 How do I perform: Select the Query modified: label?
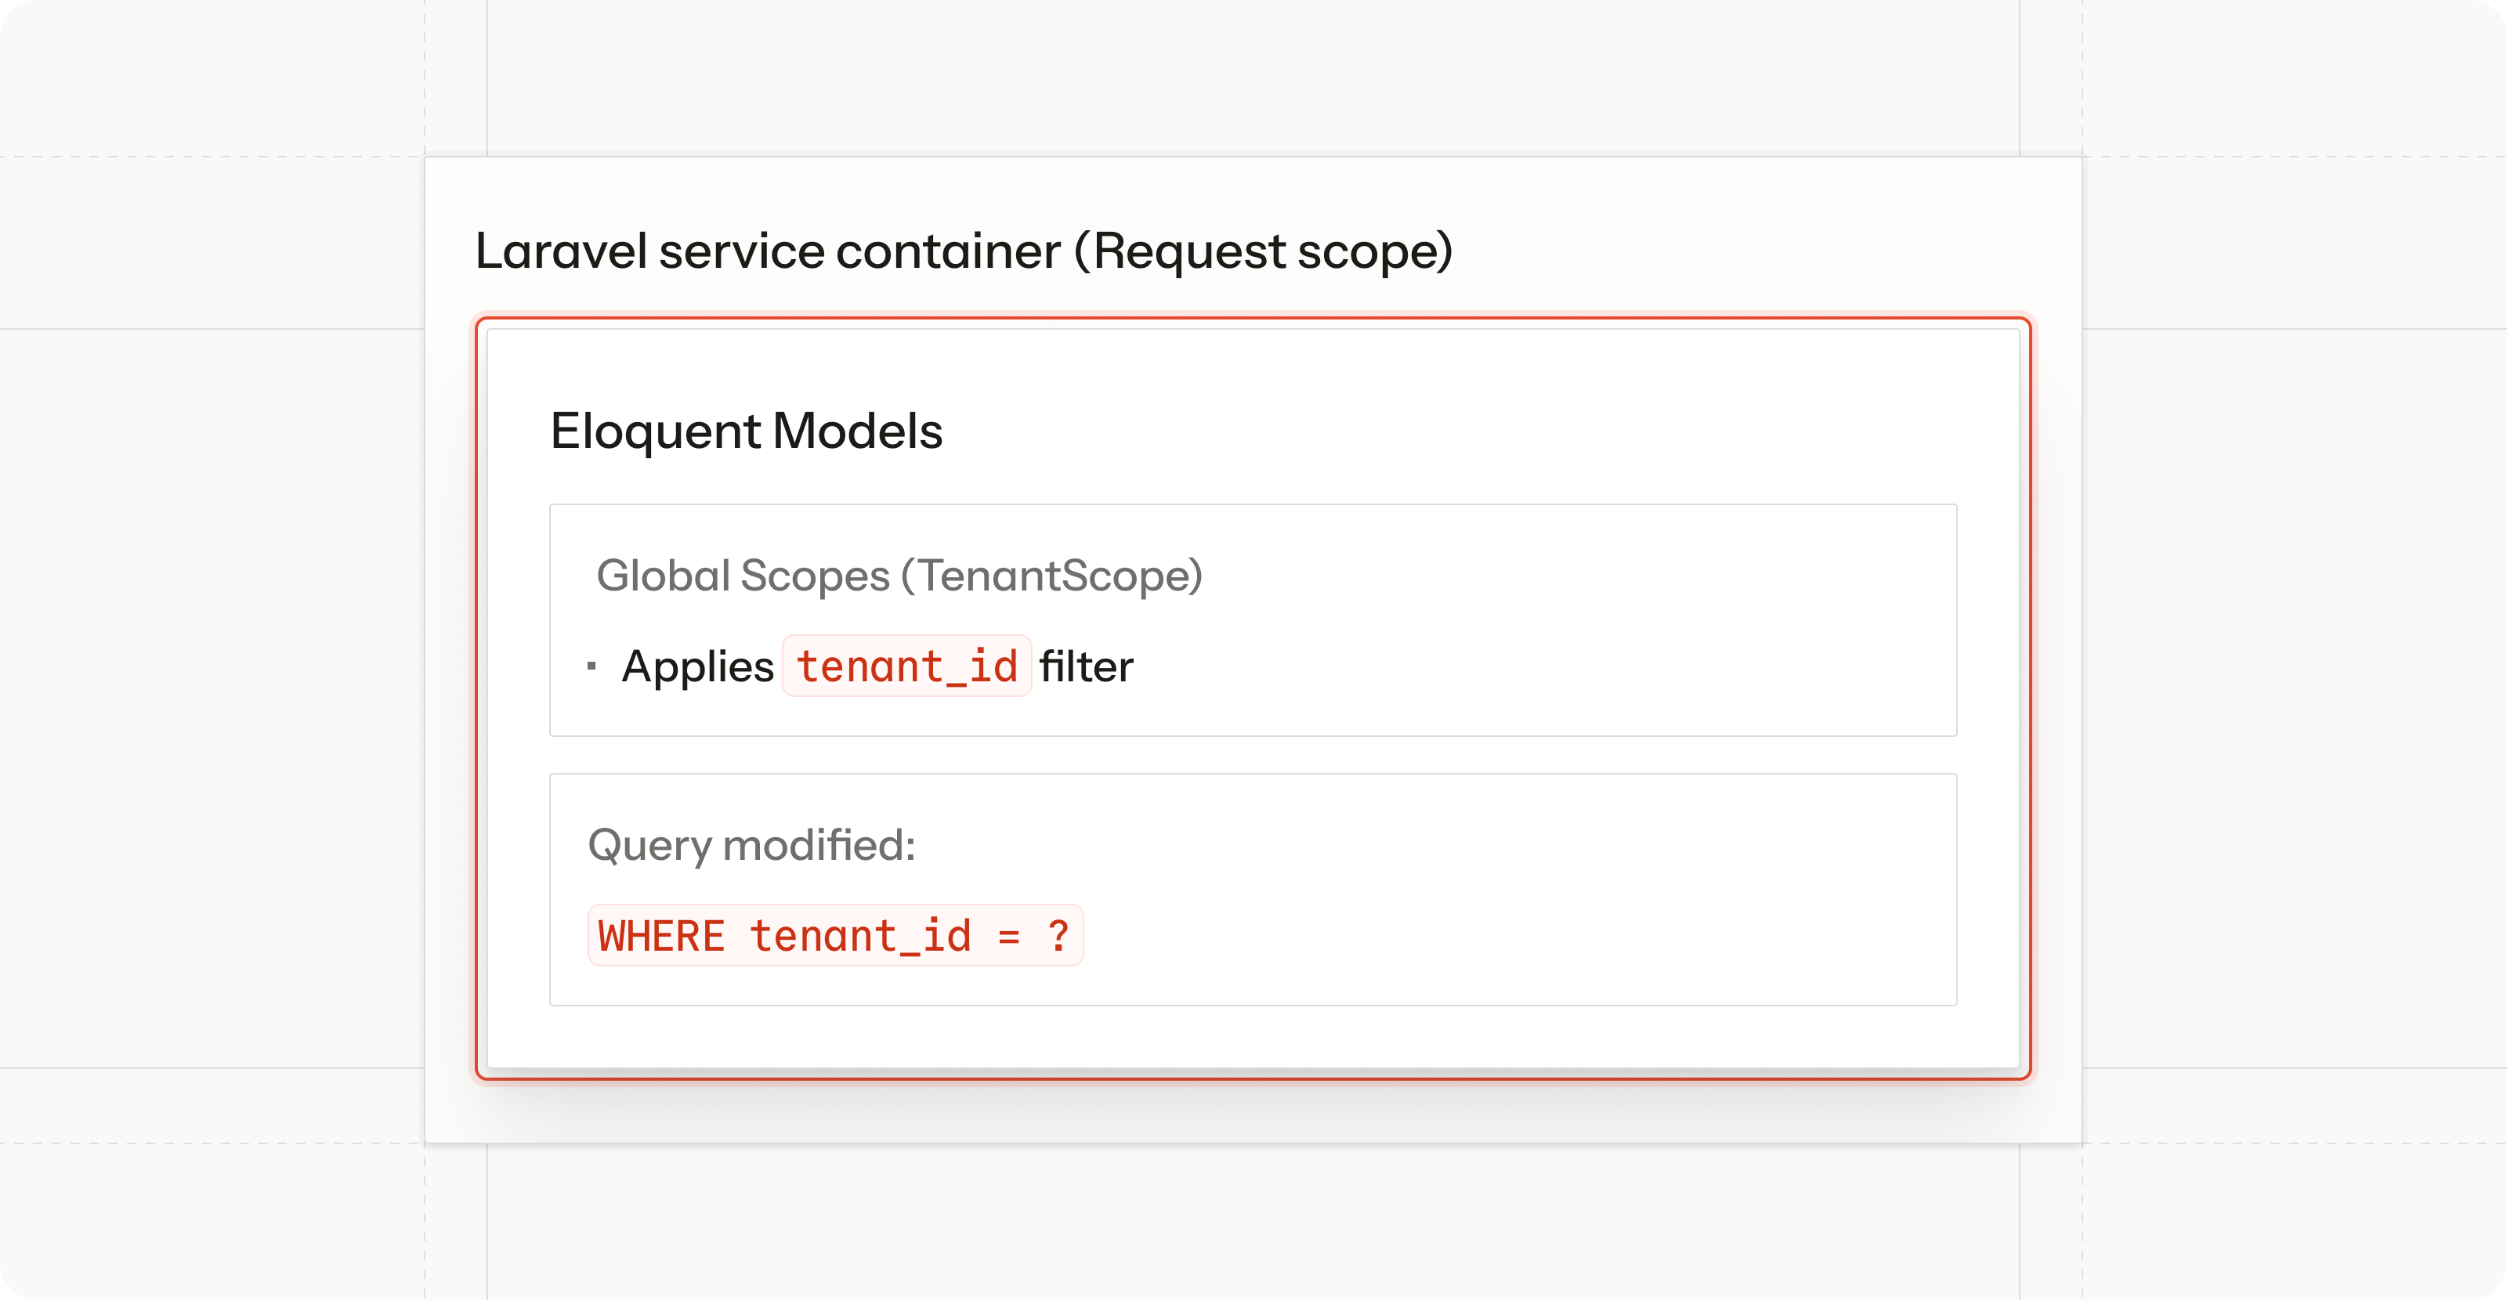tap(751, 845)
